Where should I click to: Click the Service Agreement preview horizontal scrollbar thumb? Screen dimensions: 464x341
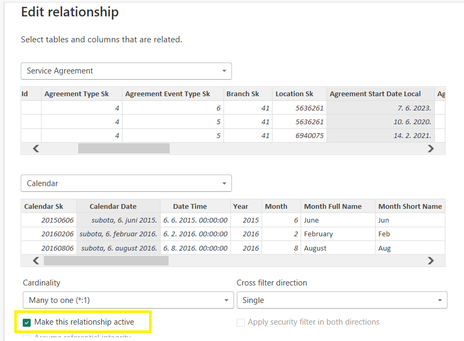[x=124, y=149]
